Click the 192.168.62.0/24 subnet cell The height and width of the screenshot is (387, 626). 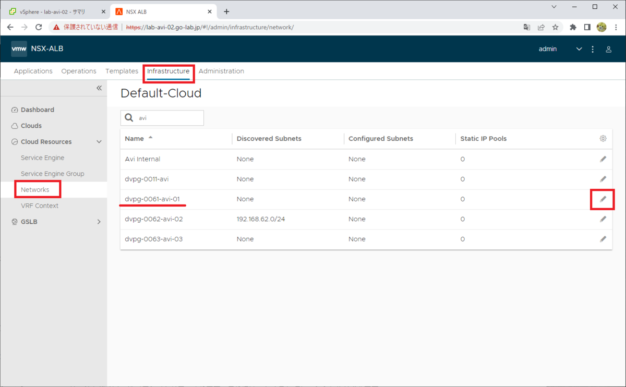261,219
